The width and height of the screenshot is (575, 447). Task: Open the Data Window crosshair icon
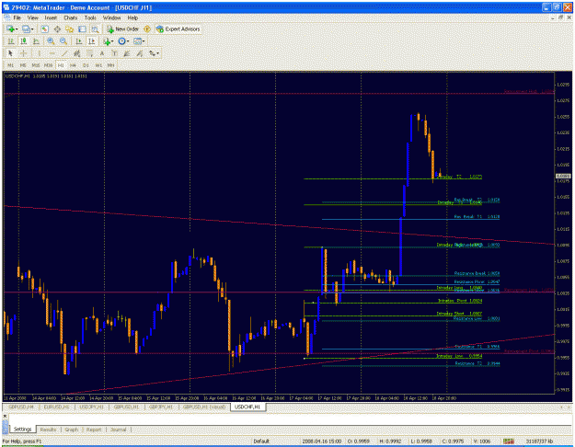[x=57, y=29]
